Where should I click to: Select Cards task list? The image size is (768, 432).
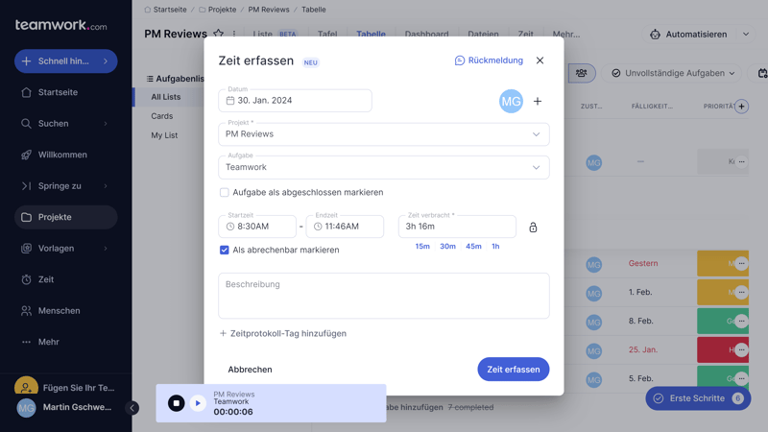coord(161,116)
